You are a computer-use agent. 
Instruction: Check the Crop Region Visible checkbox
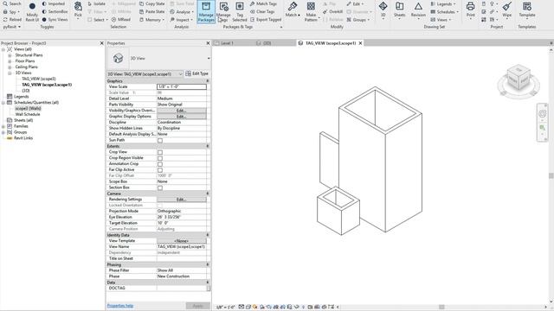point(160,158)
